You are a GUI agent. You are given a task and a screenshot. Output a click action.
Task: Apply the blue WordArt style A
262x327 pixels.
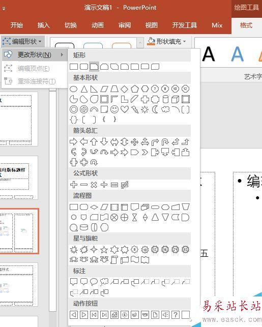click(238, 54)
